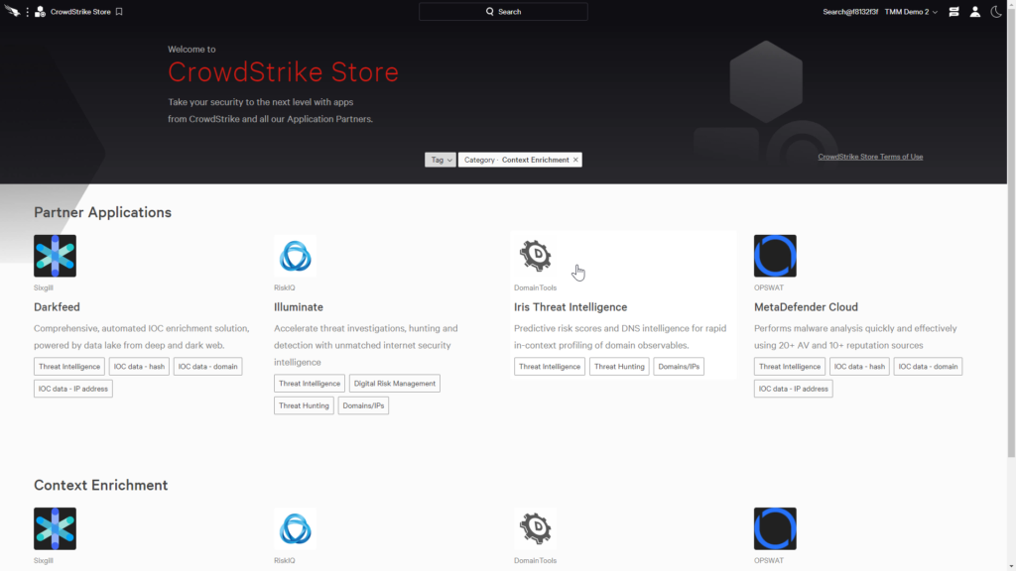Click Darkfeed's Threat Intelligence tag
The width and height of the screenshot is (1016, 571).
click(69, 367)
